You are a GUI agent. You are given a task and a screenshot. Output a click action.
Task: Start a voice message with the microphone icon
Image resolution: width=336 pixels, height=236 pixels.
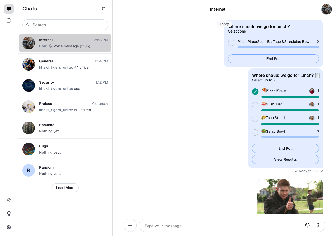pyautogui.click(x=318, y=225)
